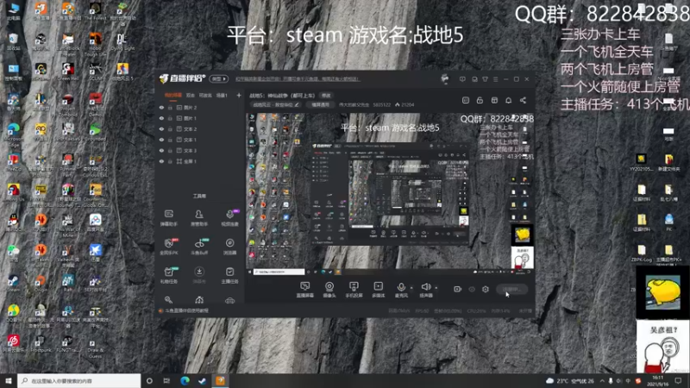The width and height of the screenshot is (690, 388).
Task: Open the mode pill next to the logo
Action: (x=219, y=78)
